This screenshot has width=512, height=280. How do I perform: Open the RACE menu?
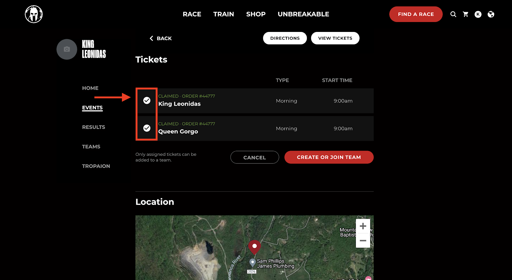(x=192, y=14)
